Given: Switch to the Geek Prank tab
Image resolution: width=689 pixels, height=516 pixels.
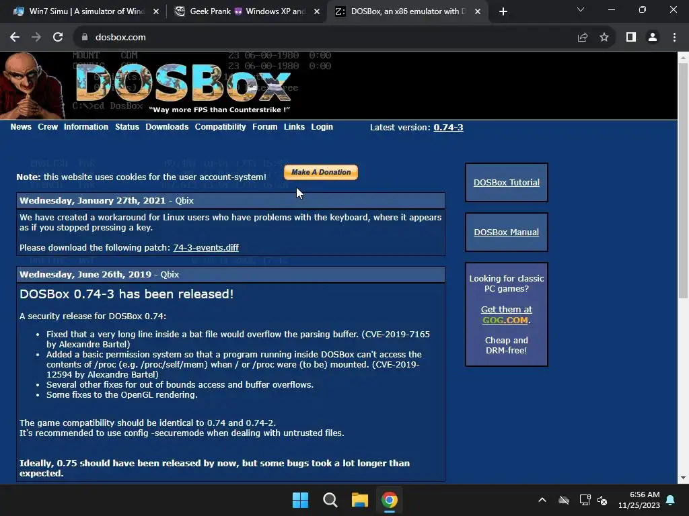Looking at the screenshot, I should [247, 11].
